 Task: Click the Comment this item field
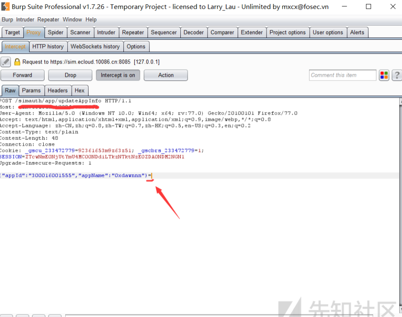click(x=343, y=75)
